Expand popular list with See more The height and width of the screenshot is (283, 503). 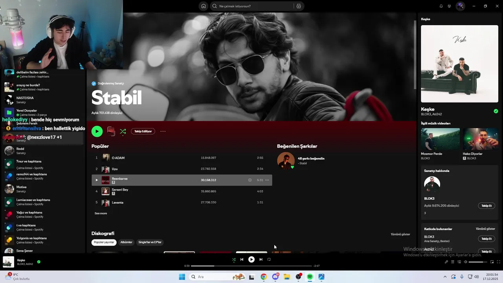(x=101, y=213)
